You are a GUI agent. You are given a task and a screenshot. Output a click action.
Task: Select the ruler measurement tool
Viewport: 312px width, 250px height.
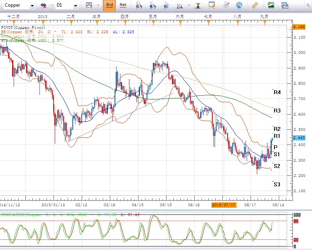[256, 5]
